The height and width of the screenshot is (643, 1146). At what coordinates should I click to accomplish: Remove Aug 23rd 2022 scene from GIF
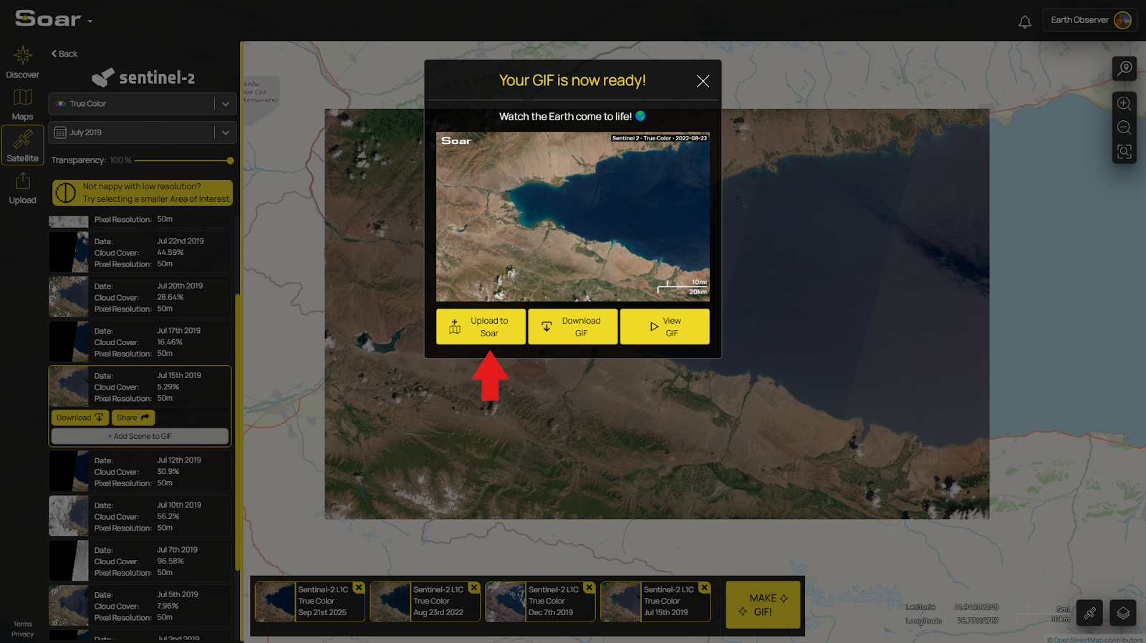pos(474,587)
